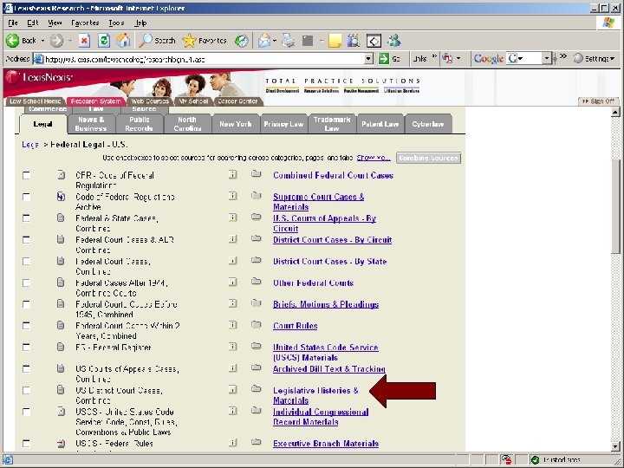Check Federal Court Cases Within 2 Years box

pos(26,326)
